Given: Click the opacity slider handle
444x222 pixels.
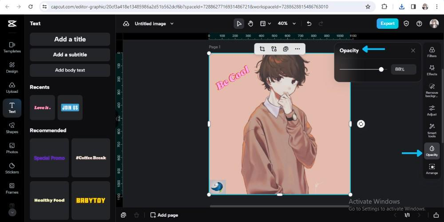Looking at the screenshot, I should (x=381, y=69).
